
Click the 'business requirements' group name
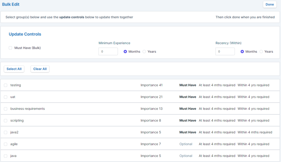click(x=28, y=109)
